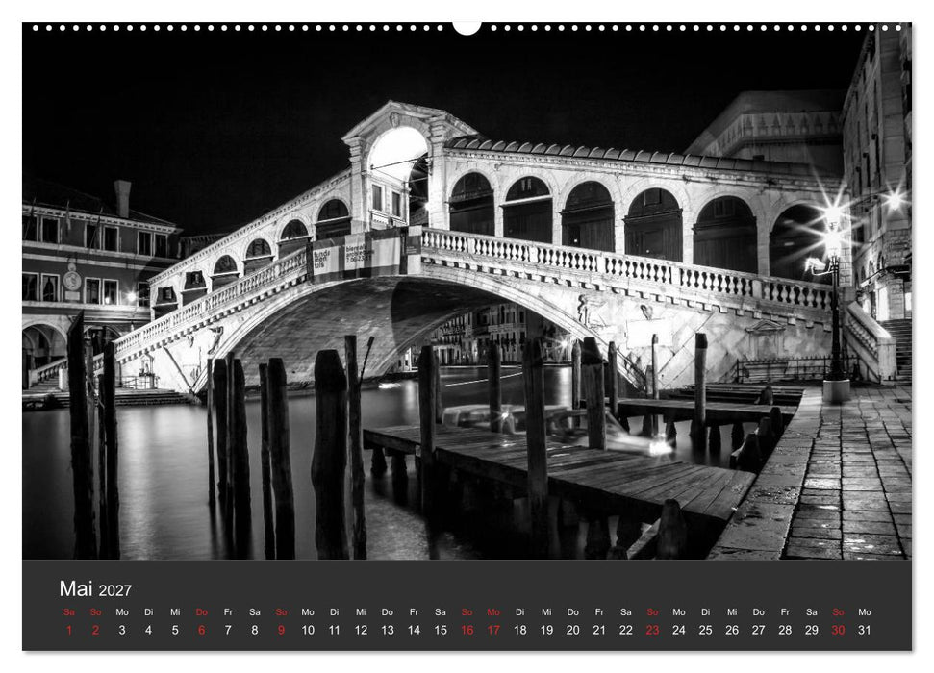Image resolution: width=934 pixels, height=673 pixels.
Task: Select date 3 in the calendar row
Action: coord(122,630)
